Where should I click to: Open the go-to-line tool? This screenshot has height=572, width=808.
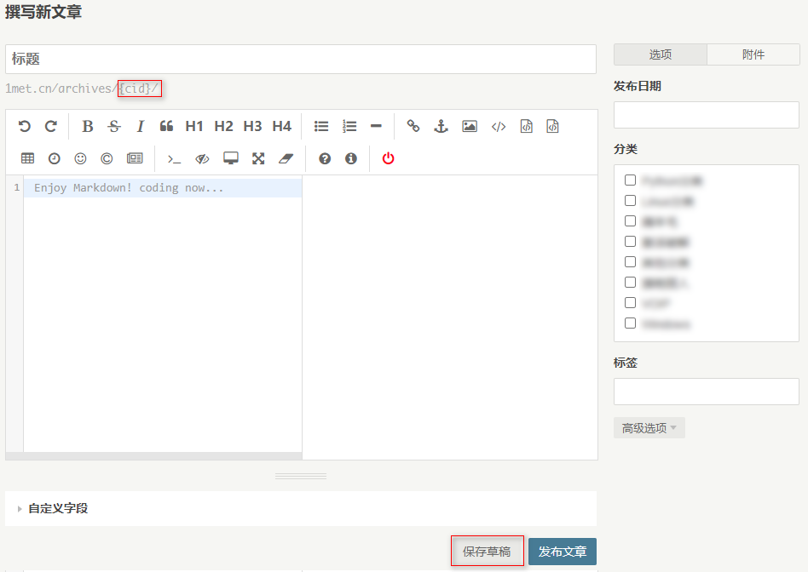tap(174, 159)
